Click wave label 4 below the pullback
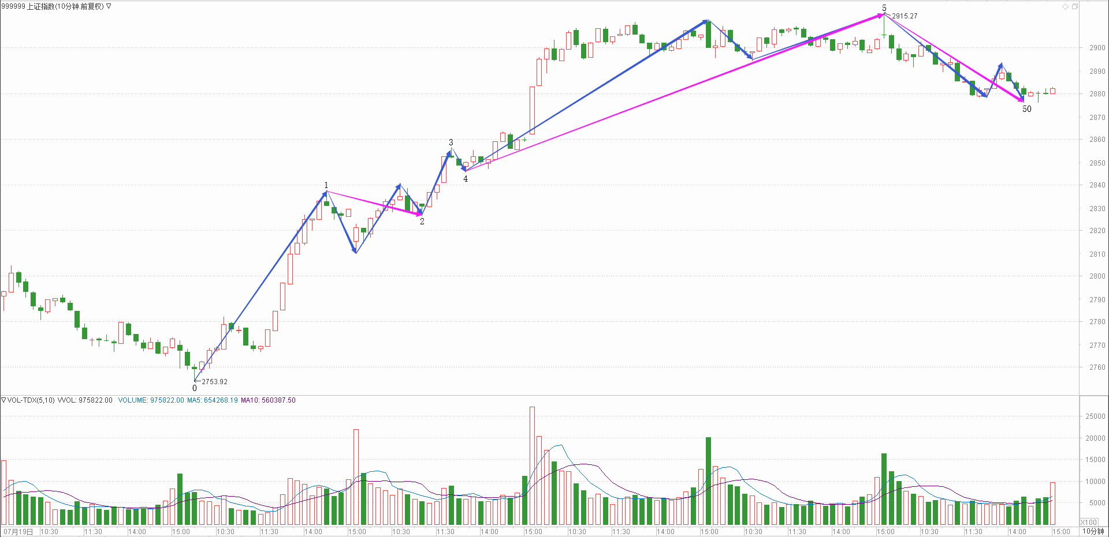The image size is (1109, 537). click(466, 179)
